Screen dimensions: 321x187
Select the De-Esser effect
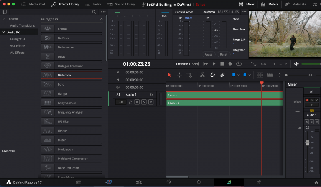[71, 38]
